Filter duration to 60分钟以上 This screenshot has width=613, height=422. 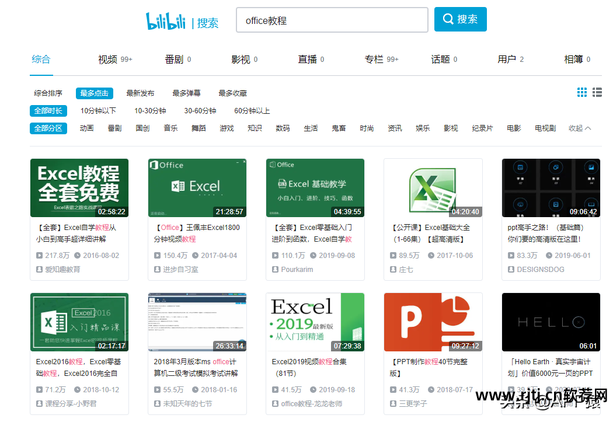click(252, 110)
